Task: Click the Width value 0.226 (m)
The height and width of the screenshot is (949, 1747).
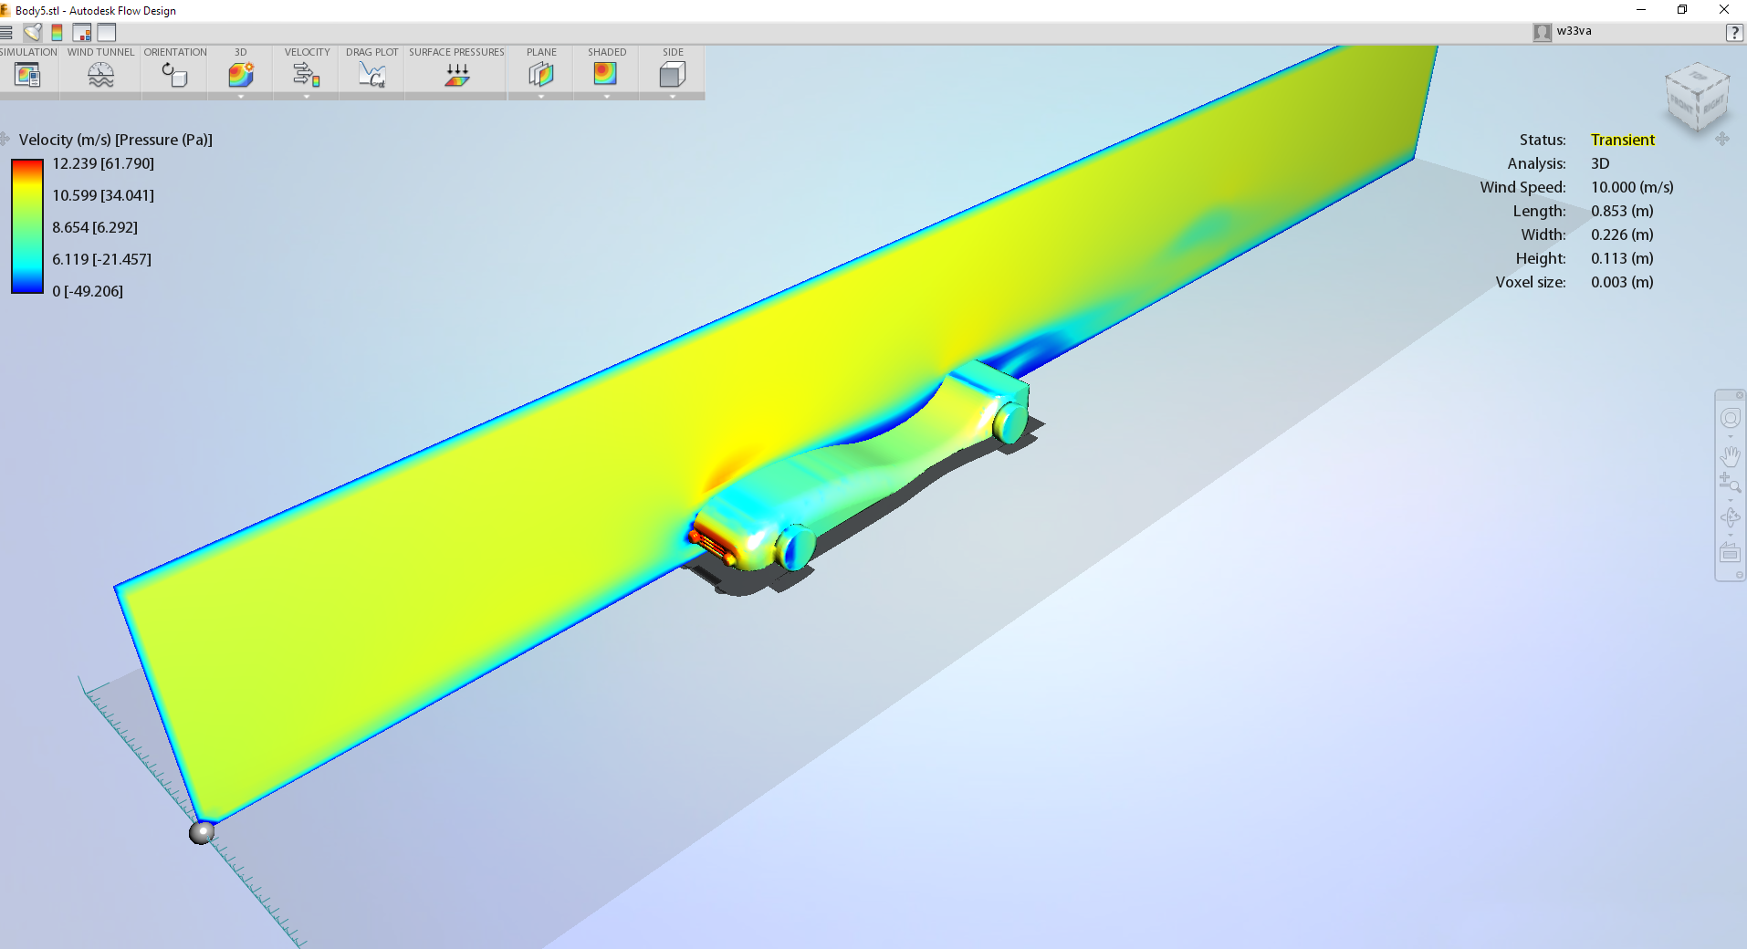Action: tap(1622, 235)
